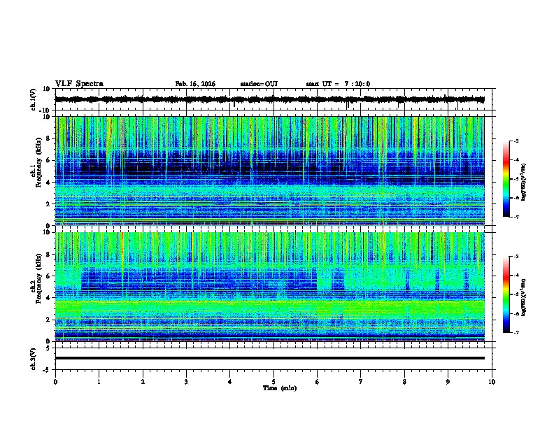554x428 pixels.
Task: Select the date "Feb. 16, 2026"
Action: coord(195,84)
